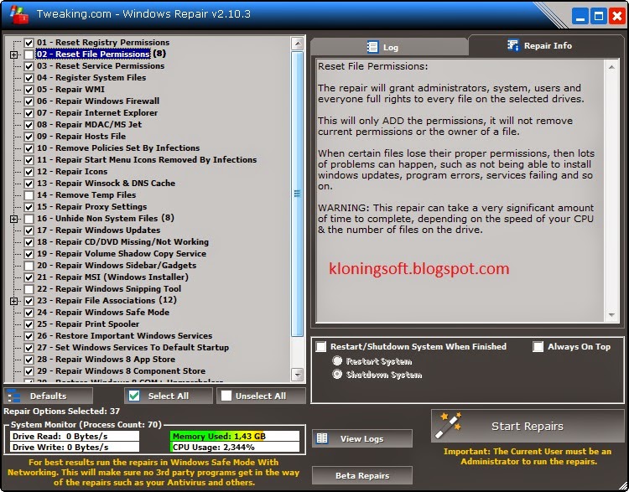Open Beta Repairs
The height and width of the screenshot is (492, 629).
(361, 475)
